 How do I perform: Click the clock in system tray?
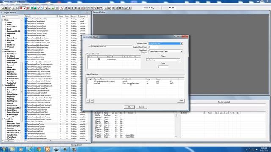tap(264, 149)
